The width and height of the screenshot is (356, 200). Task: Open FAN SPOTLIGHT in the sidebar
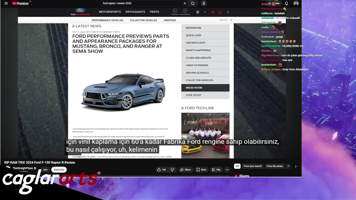click(x=205, y=43)
